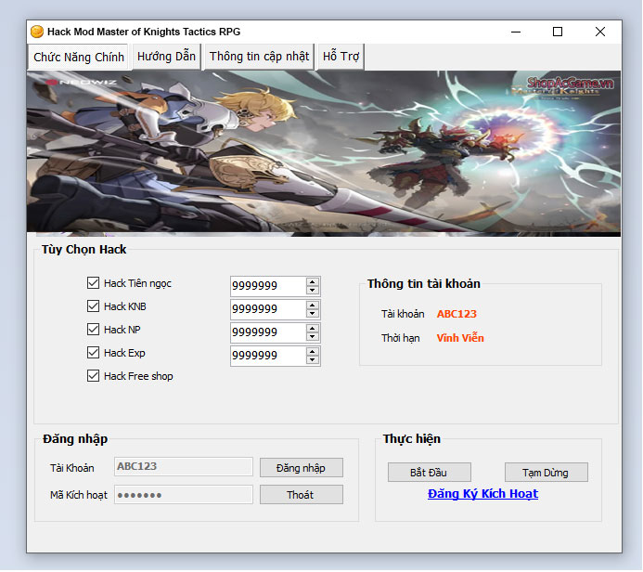Screen dimensions: 643x572
Task: Click the Mã Kích hoạt password field
Action: [184, 495]
